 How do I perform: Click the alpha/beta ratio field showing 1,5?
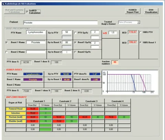(113, 33)
